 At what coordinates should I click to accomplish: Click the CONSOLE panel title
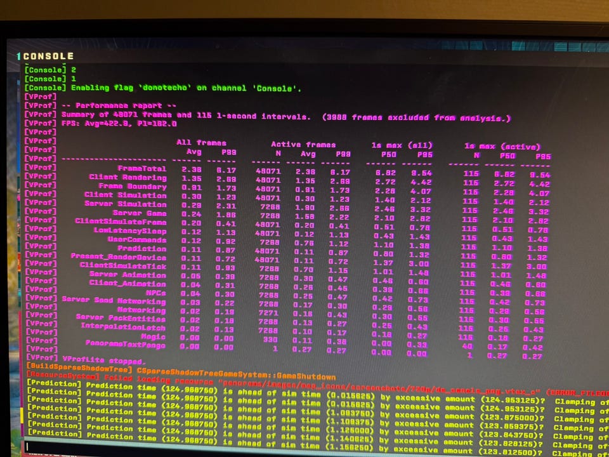coord(48,56)
